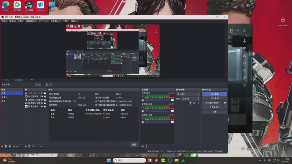Open mixer panel three-dot menu
The image size is (292, 164).
point(147,147)
